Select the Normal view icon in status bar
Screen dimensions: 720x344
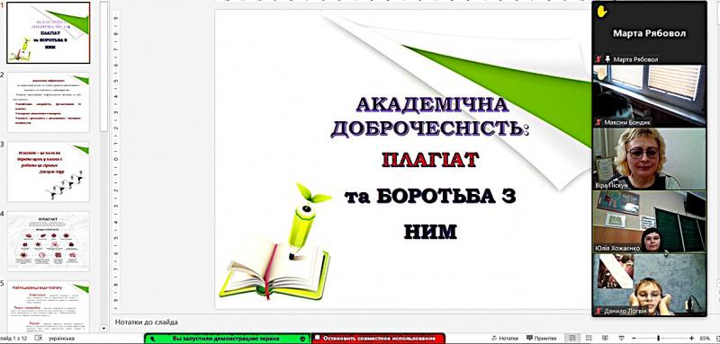[572, 338]
